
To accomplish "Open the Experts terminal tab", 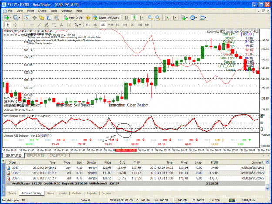I will [x=91, y=193].
